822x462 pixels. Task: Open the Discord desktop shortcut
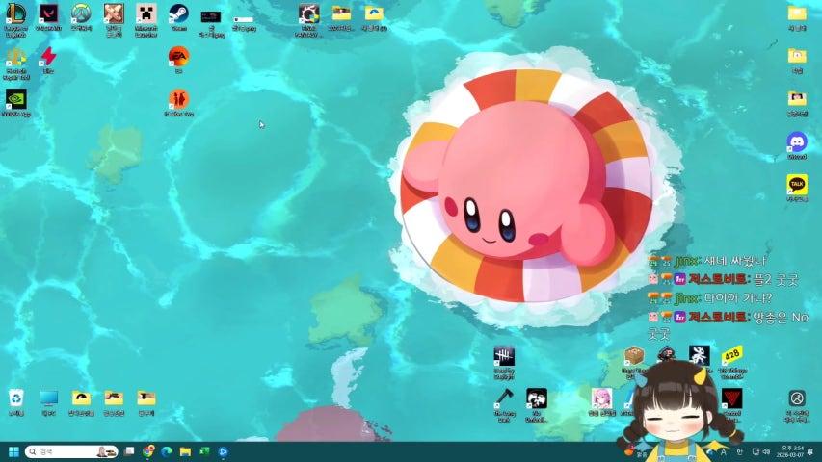pos(797,141)
